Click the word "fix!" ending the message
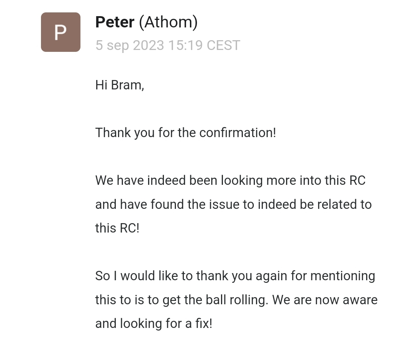 pos(204,323)
